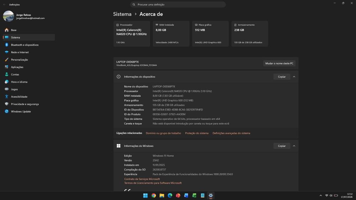Click the Acessibilidade sidebar item
This screenshot has width=356, height=200.
29,97
